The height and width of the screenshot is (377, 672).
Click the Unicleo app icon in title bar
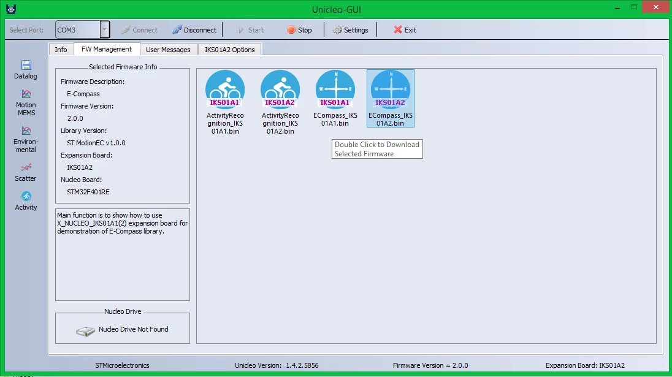pos(11,9)
